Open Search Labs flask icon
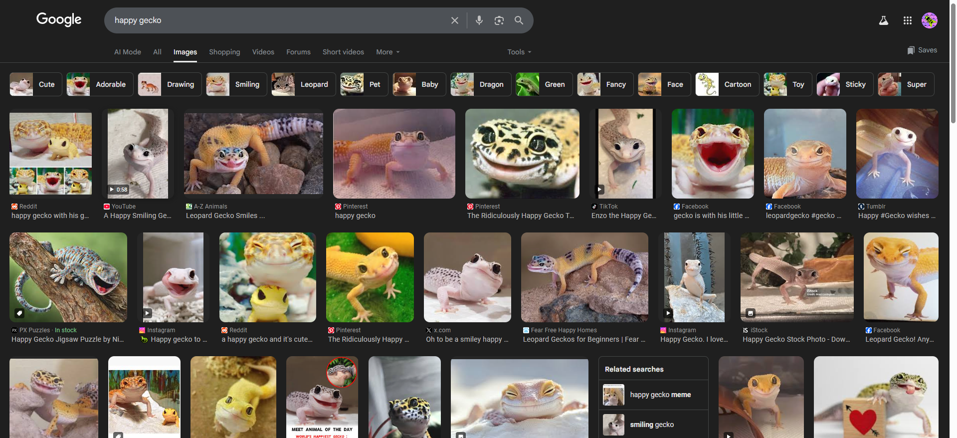The width and height of the screenshot is (957, 438). (x=883, y=20)
